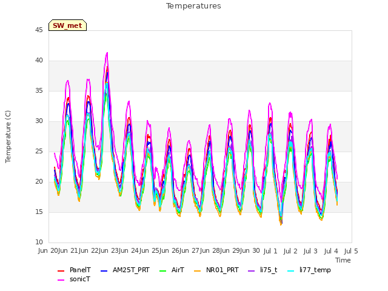This screenshot has height=291, width=388.
Task: Toggle the PanelT legend entry
Action: 74,270
